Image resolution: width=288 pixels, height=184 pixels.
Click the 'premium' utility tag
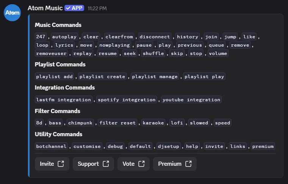pyautogui.click(x=263, y=146)
